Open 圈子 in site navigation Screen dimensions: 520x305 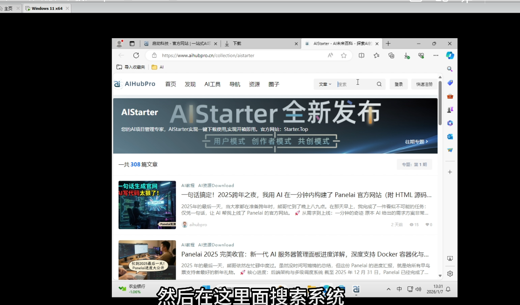click(274, 84)
